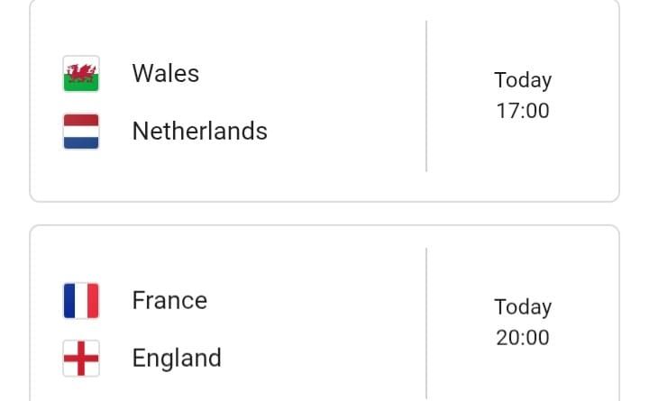Viewport: 649px width, 401px height.
Task: Click the red stripe of the France flag
Action: point(94,300)
